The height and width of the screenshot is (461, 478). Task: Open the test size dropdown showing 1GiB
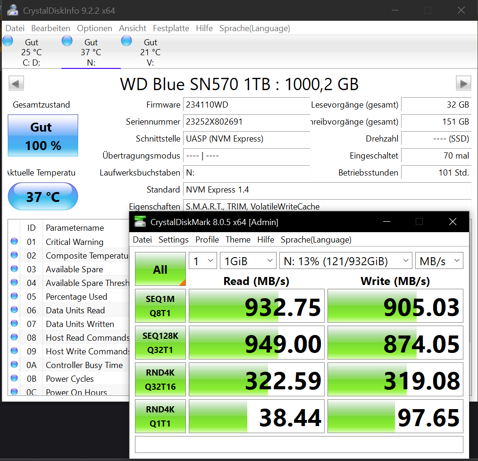point(248,260)
